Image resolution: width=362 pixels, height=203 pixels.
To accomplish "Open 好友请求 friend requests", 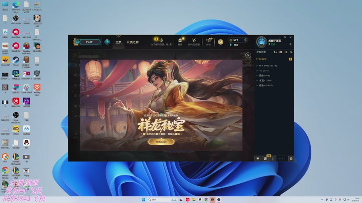I will (261, 59).
